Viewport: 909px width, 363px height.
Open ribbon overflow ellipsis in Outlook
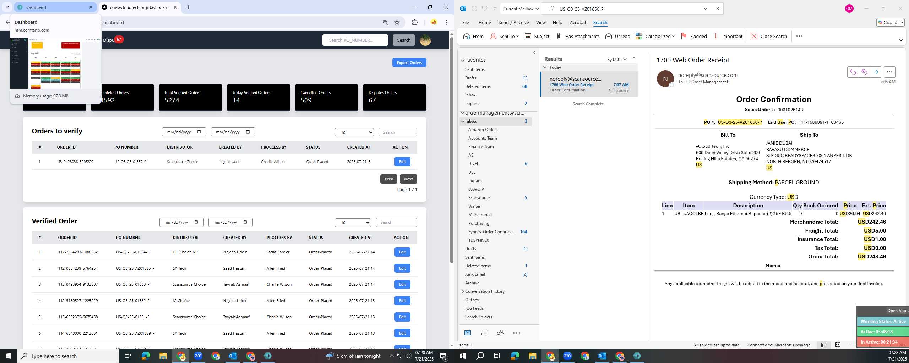pos(799,36)
